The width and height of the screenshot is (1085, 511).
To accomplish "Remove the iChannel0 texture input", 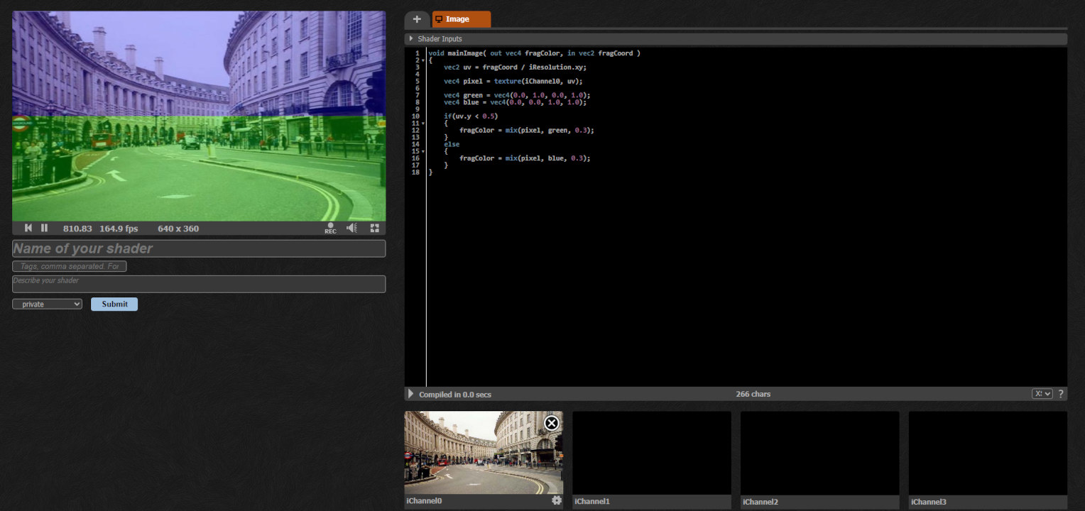I will tap(551, 423).
